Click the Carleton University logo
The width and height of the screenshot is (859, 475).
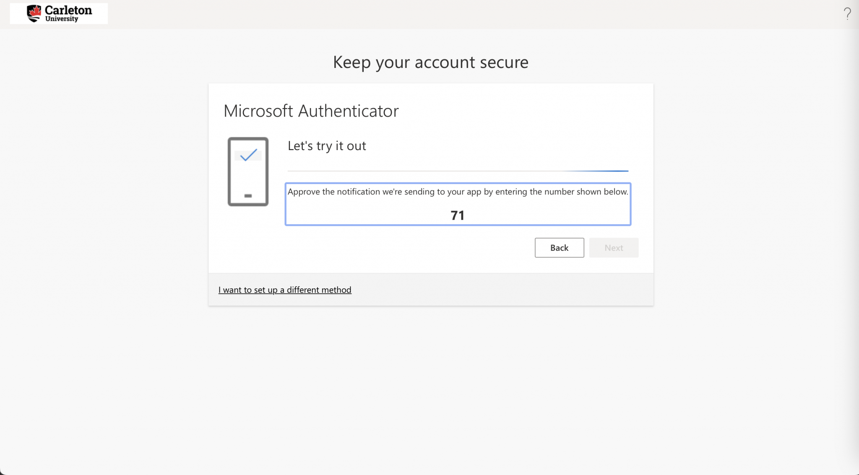[x=59, y=13]
